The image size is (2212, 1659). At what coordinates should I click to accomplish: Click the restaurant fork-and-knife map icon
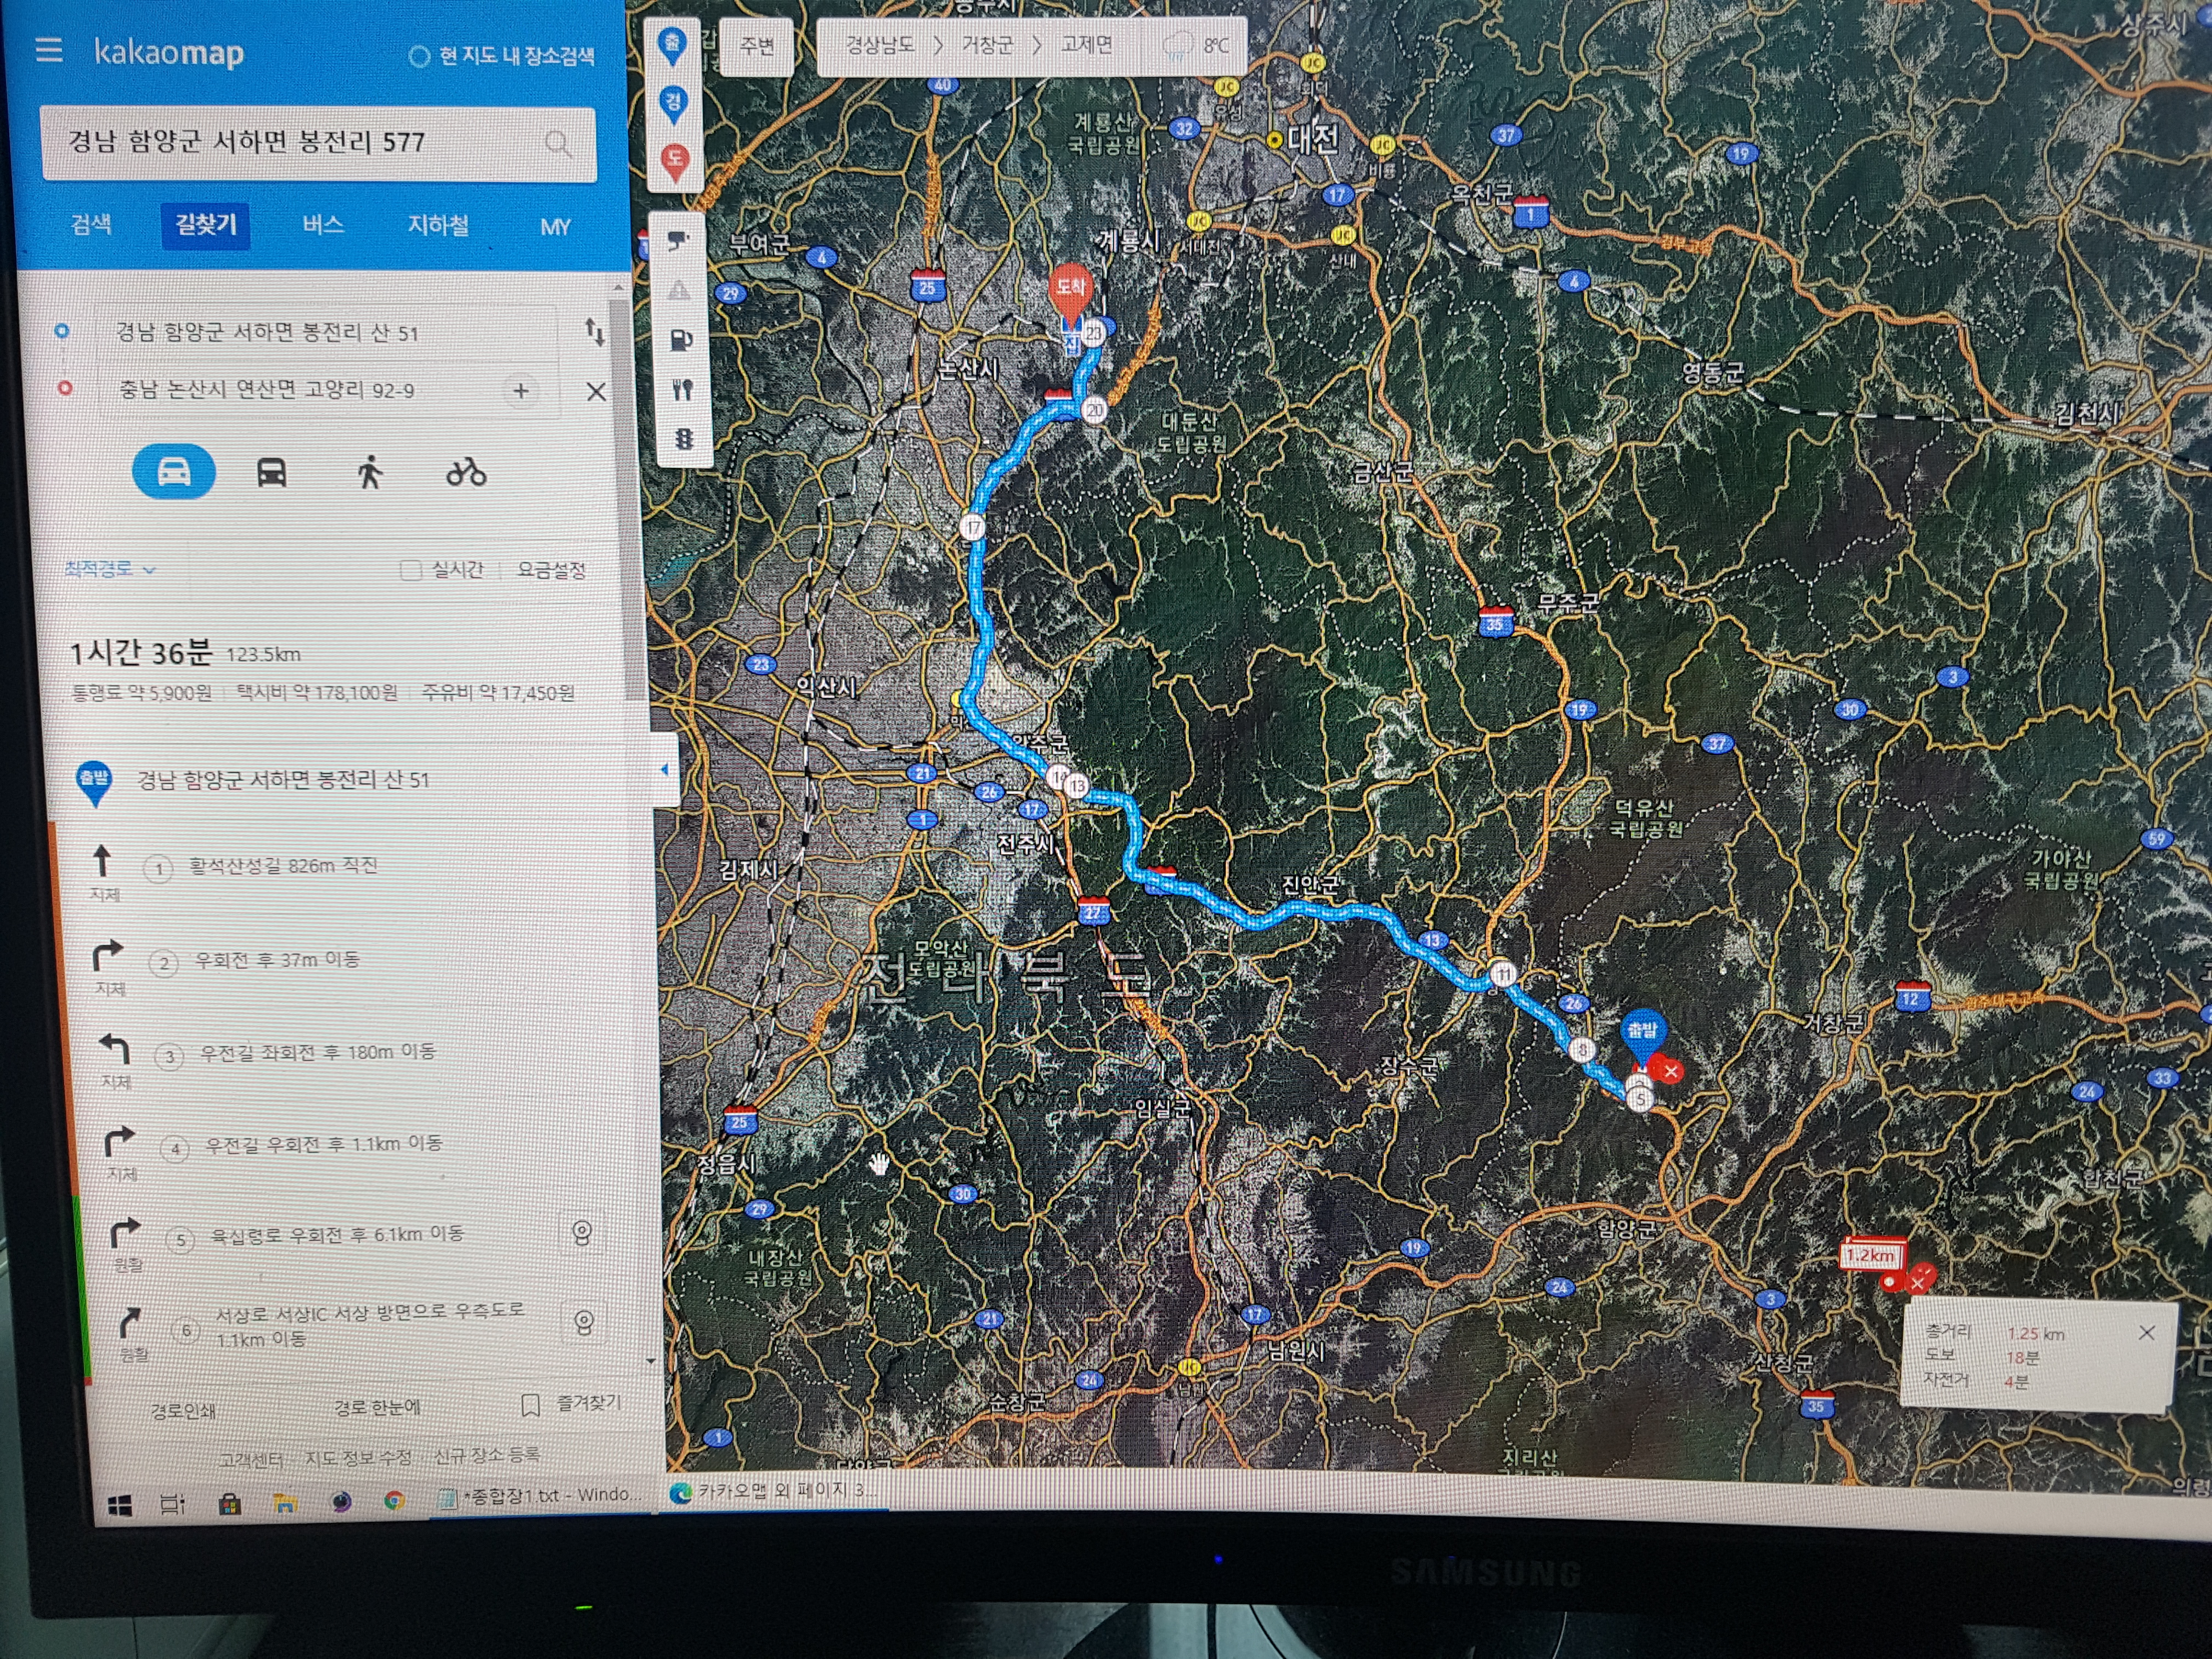[682, 389]
